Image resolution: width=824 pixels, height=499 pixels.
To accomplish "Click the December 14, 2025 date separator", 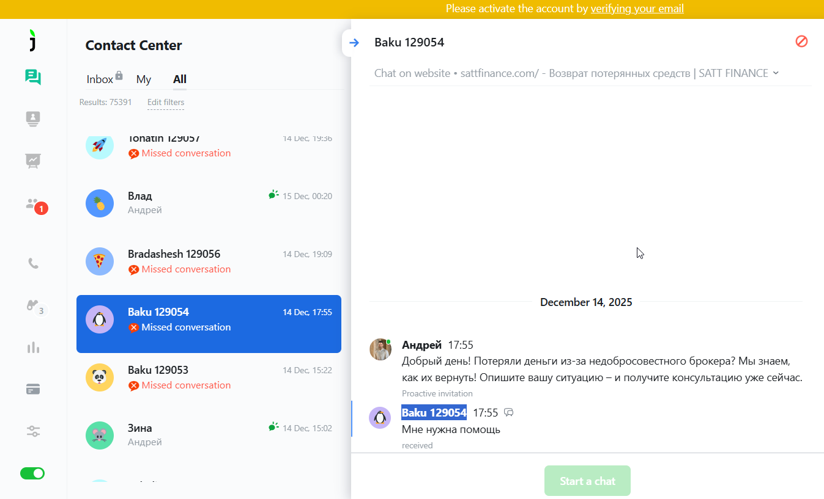I will (x=586, y=302).
